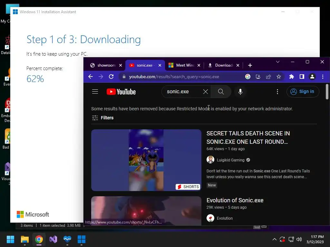
Task: Open Chrome three-dot menu
Action: 323,77
